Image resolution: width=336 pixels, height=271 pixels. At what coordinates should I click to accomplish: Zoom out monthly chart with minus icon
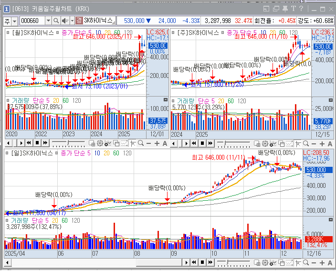click(149, 143)
